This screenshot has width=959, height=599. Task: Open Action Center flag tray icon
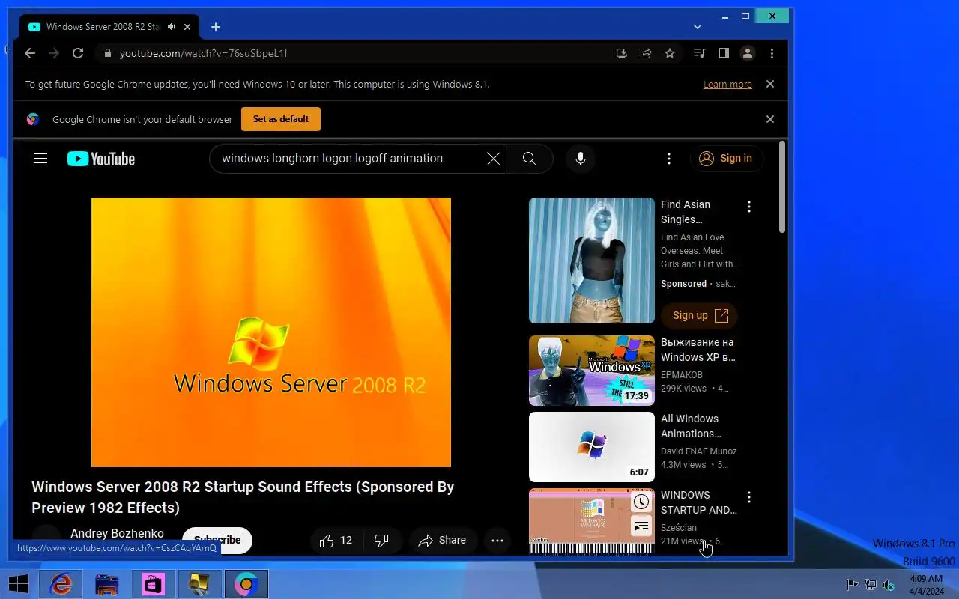coord(852,585)
